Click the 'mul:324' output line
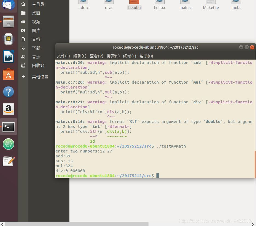Viewport: 256px width, 226px height. pyautogui.click(x=64, y=166)
